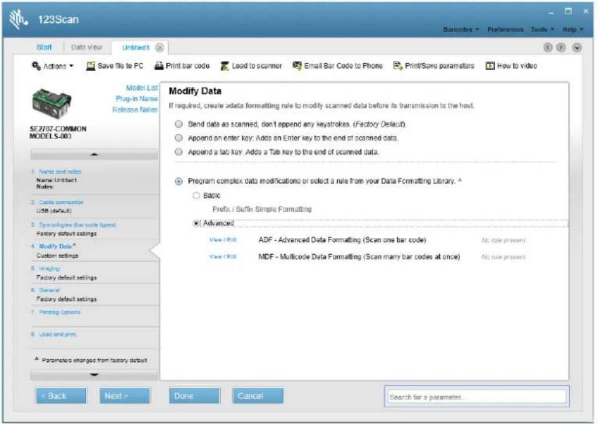The width and height of the screenshot is (598, 424).
Task: Click the Print bar code printer icon
Action: (x=159, y=65)
